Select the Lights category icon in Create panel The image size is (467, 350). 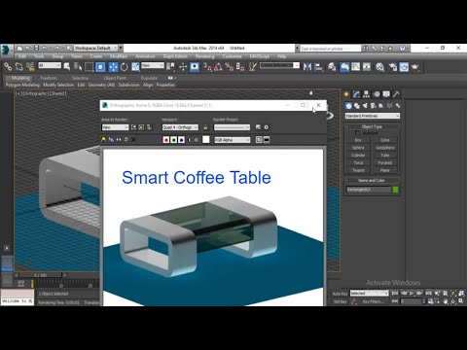click(x=365, y=106)
